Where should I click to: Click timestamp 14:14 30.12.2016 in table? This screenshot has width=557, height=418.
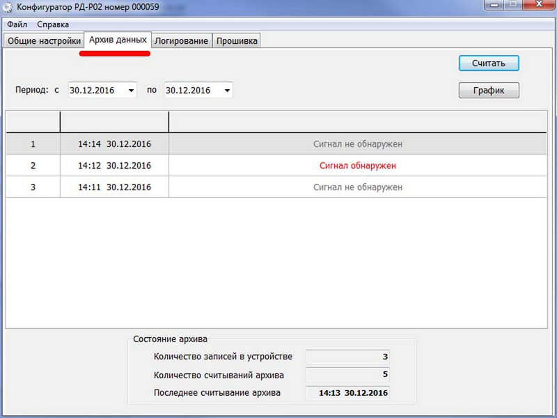click(x=114, y=144)
